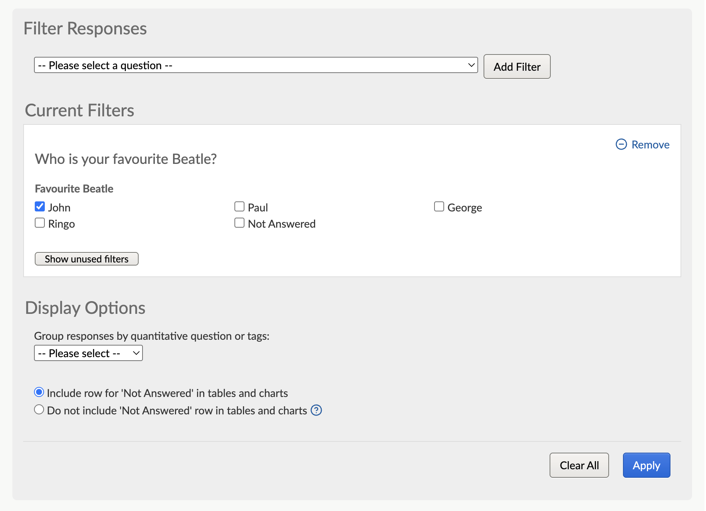
Task: Click 'Who is your favourite Beatle?' text
Action: (126, 159)
